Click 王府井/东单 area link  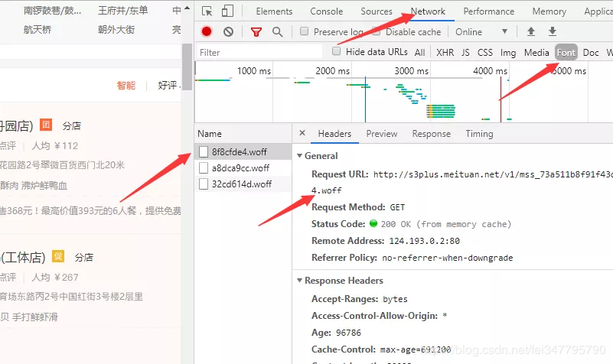coord(122,11)
